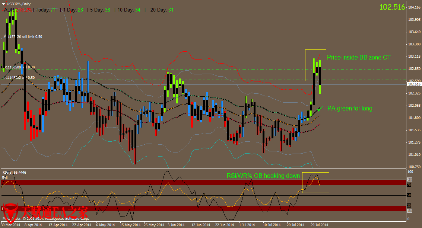
Task: Click the triangle beside USDJPY.,Daily title
Action: coord(3,3)
